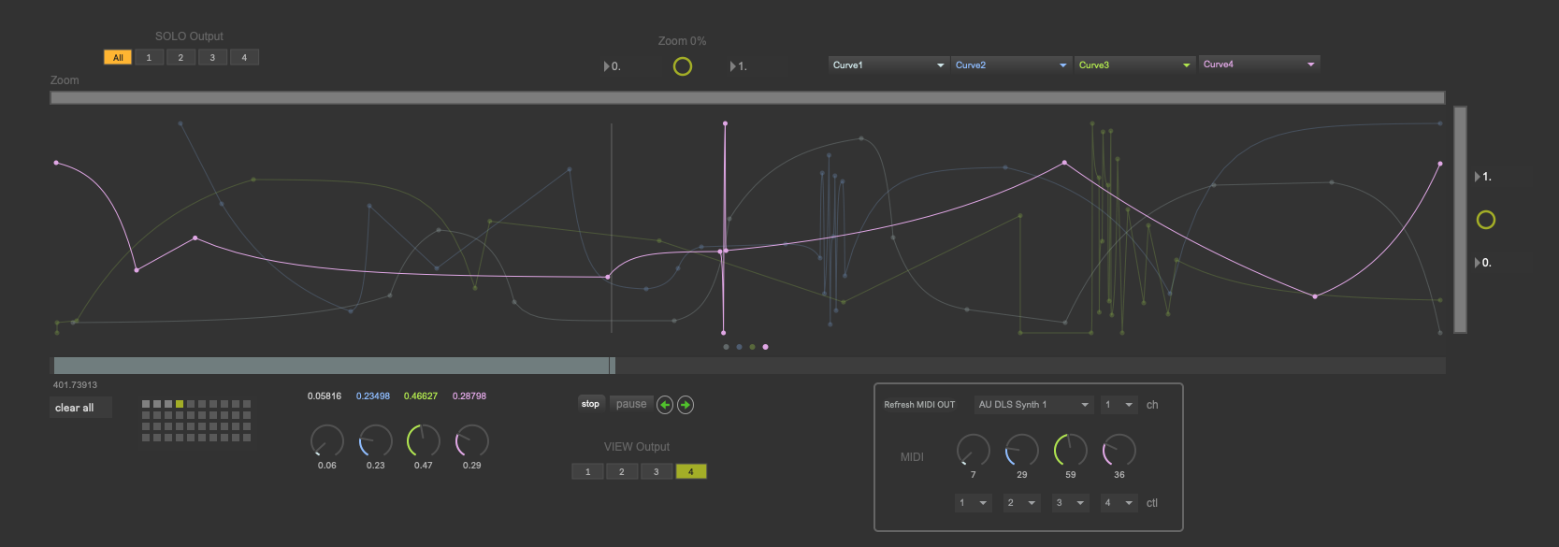Click the MIDI knob showing value 7
The image size is (1559, 547).
pyautogui.click(x=973, y=451)
